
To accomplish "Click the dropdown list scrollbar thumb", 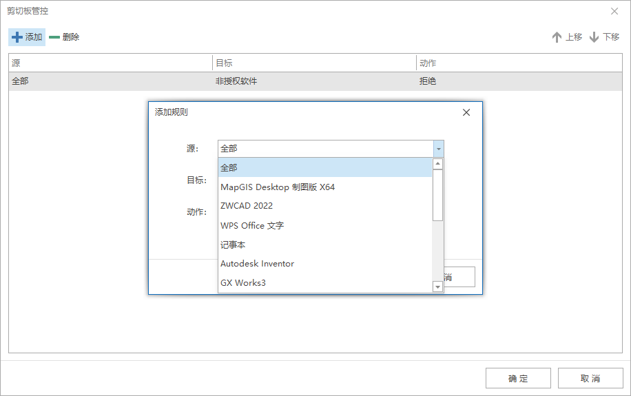I will click(438, 195).
